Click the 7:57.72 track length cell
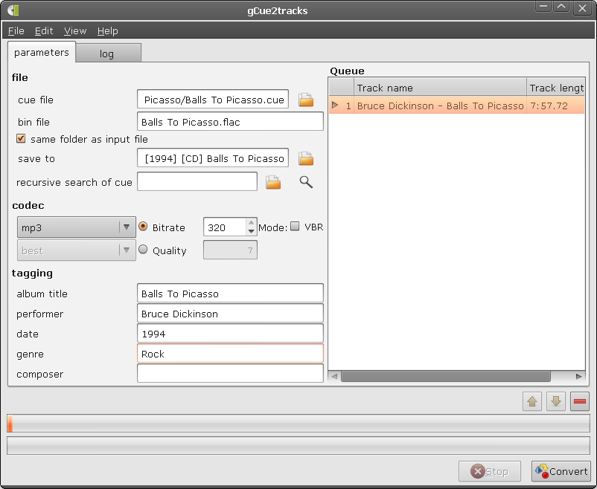Screen dimensions: 597x489 [556, 106]
